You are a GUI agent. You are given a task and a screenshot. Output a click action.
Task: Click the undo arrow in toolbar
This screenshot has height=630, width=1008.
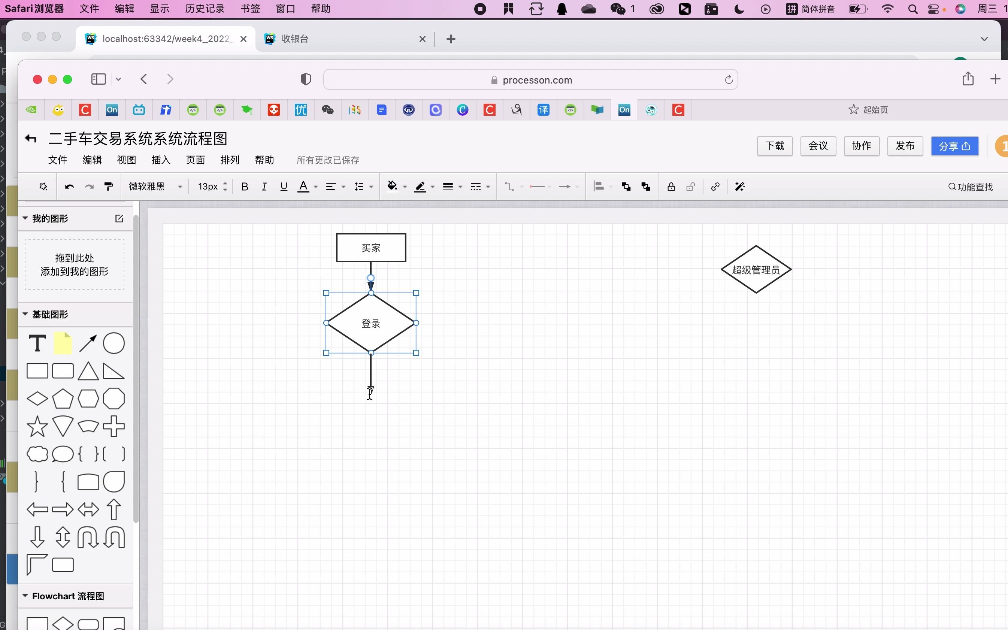click(69, 187)
